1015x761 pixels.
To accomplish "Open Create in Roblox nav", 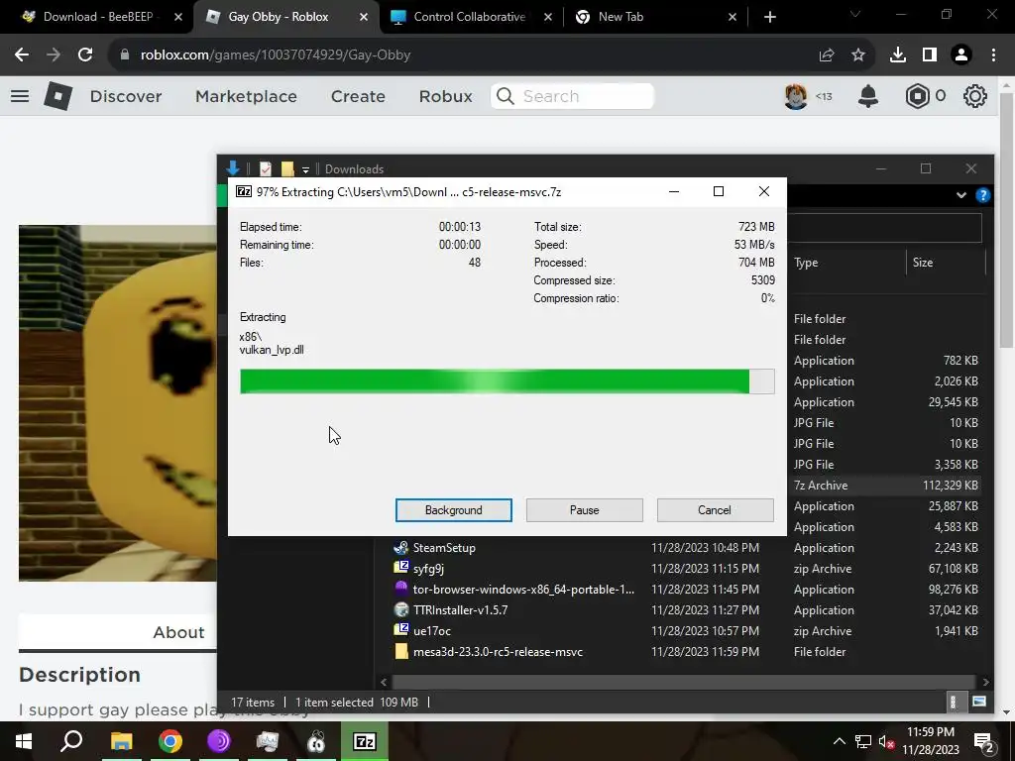I will pyautogui.click(x=358, y=96).
